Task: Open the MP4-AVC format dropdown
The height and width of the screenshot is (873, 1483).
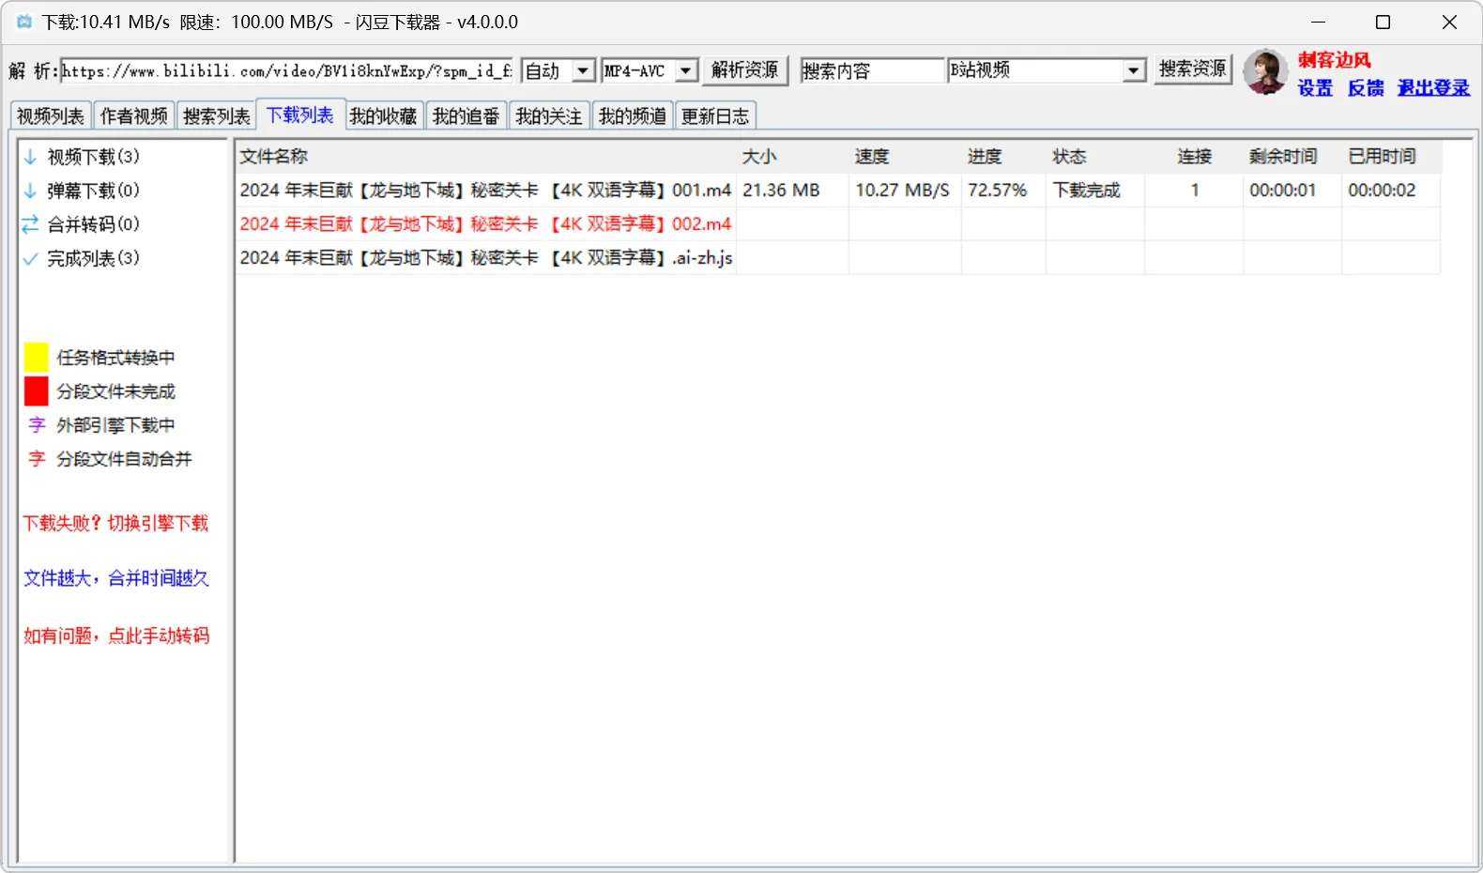Action: click(687, 70)
